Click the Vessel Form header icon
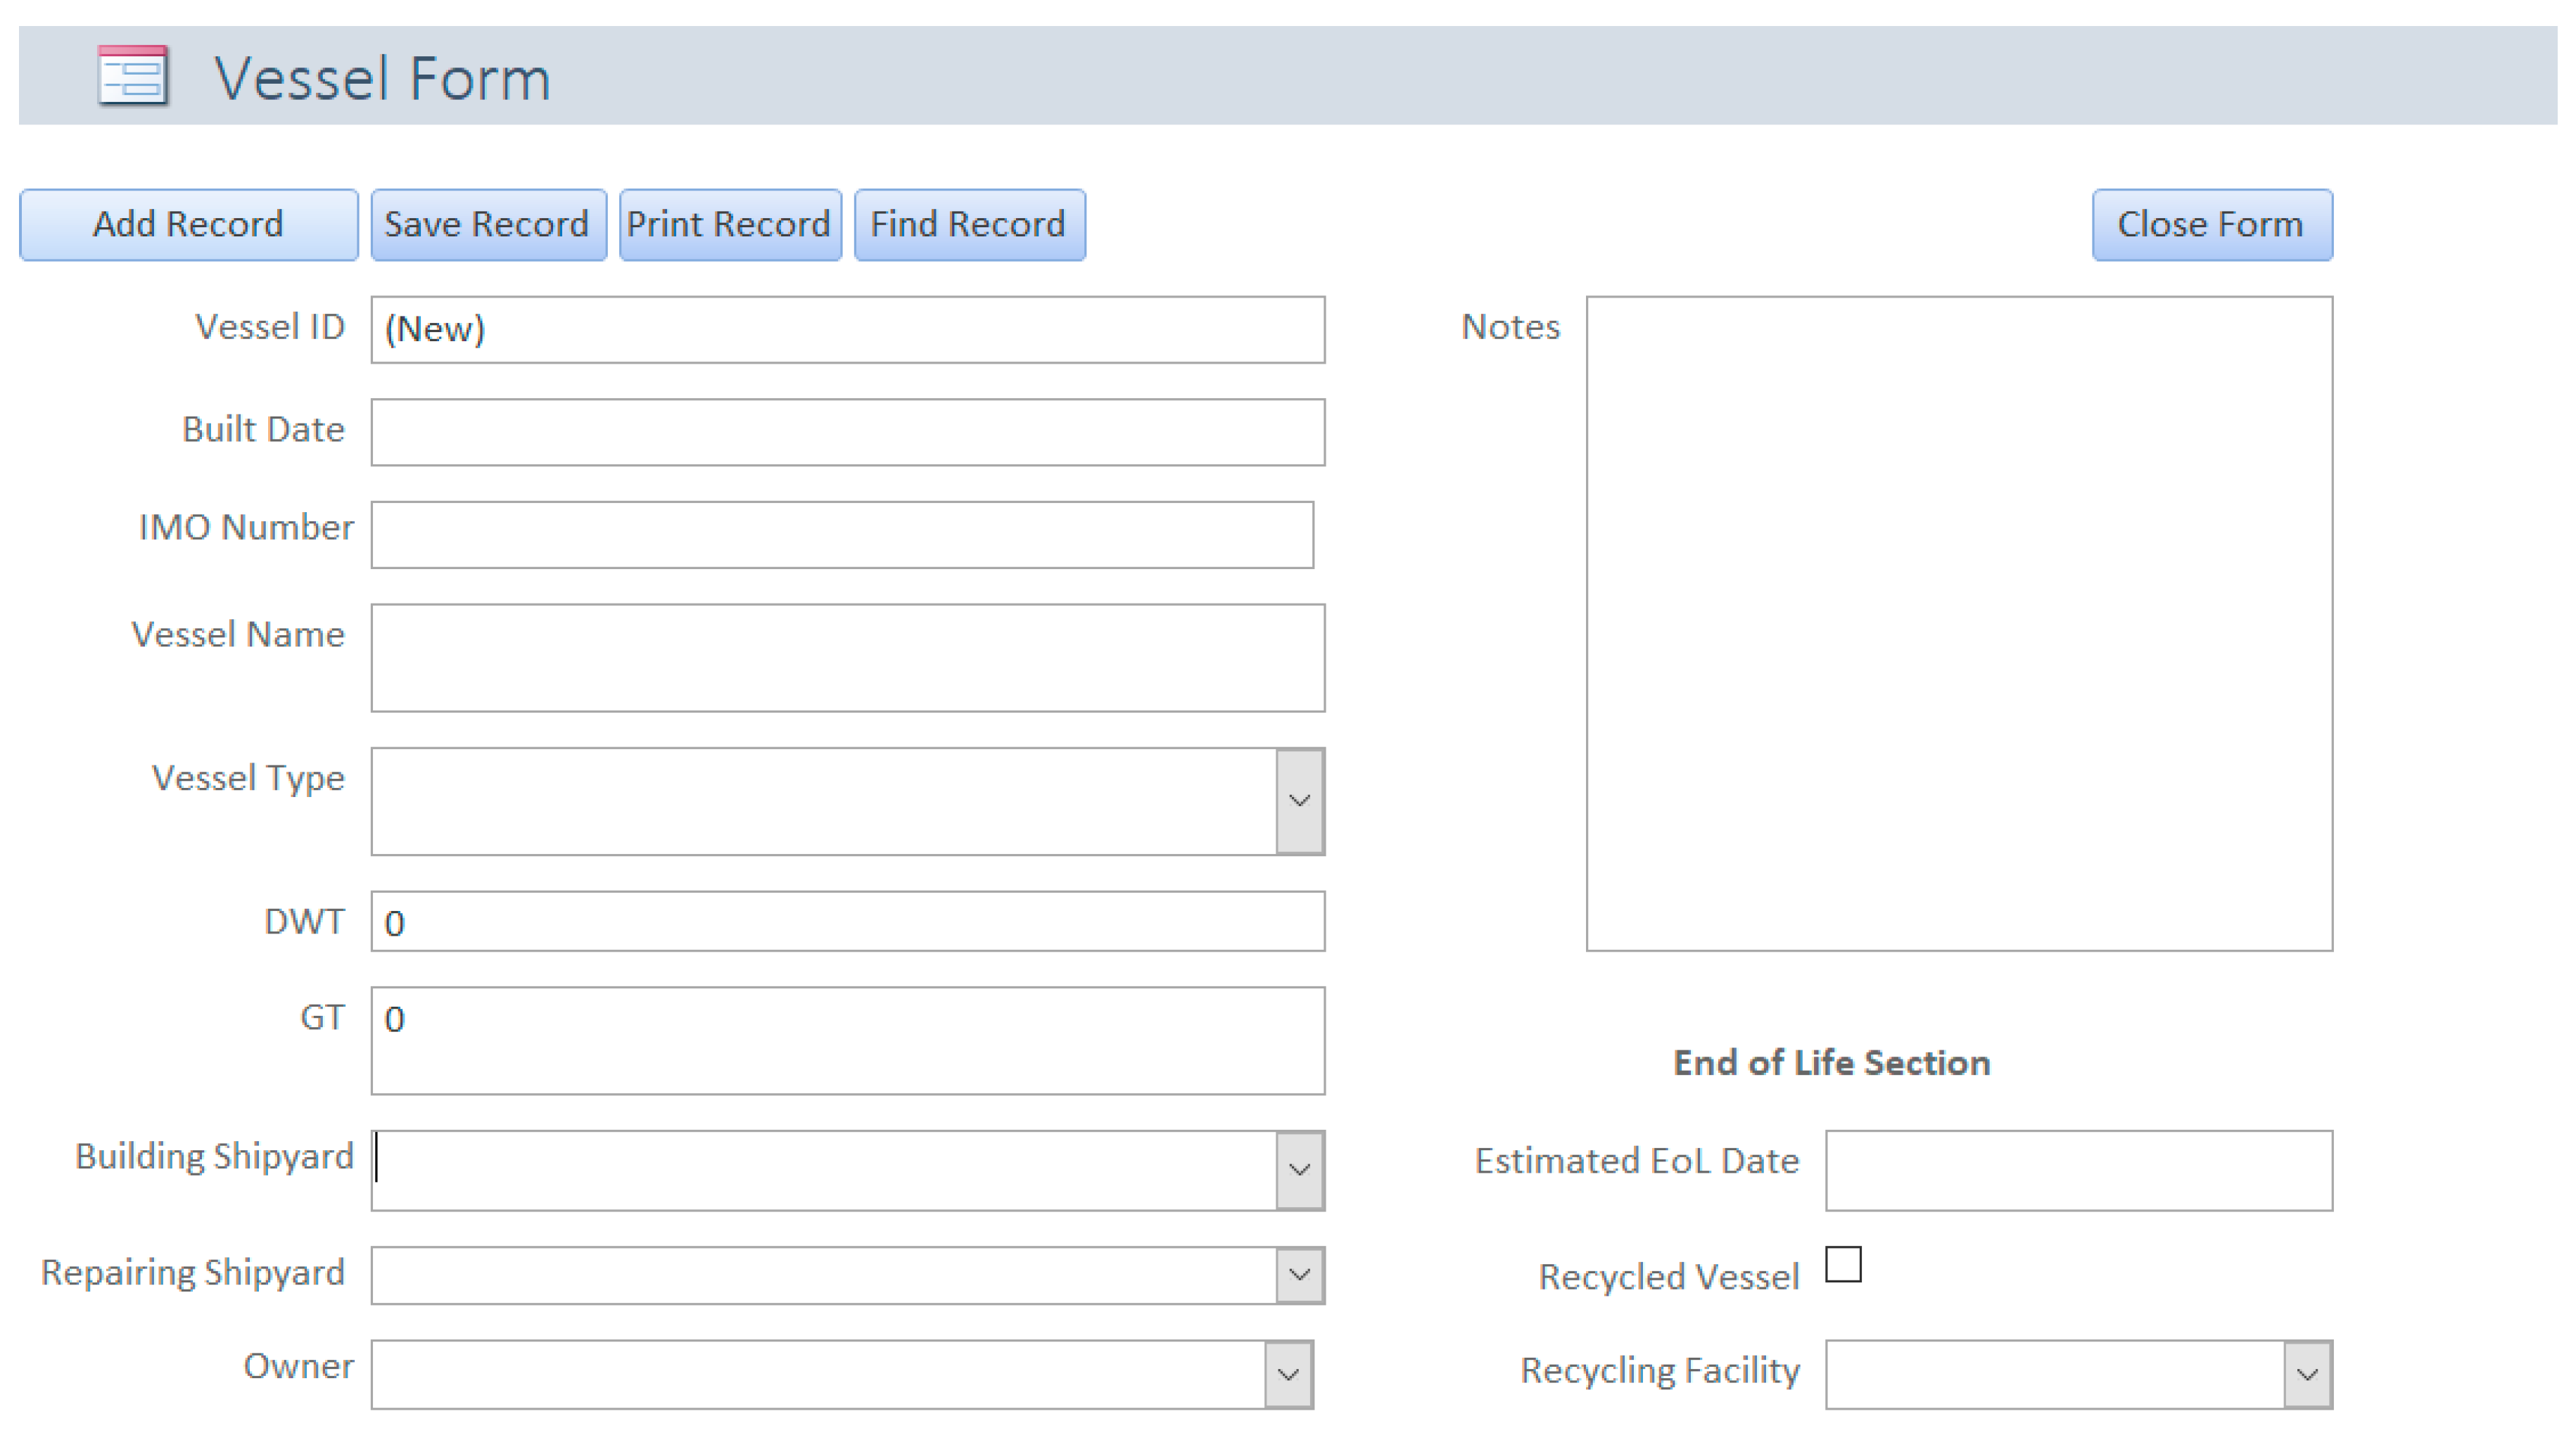Image resolution: width=2576 pixels, height=1433 pixels. coord(133,76)
